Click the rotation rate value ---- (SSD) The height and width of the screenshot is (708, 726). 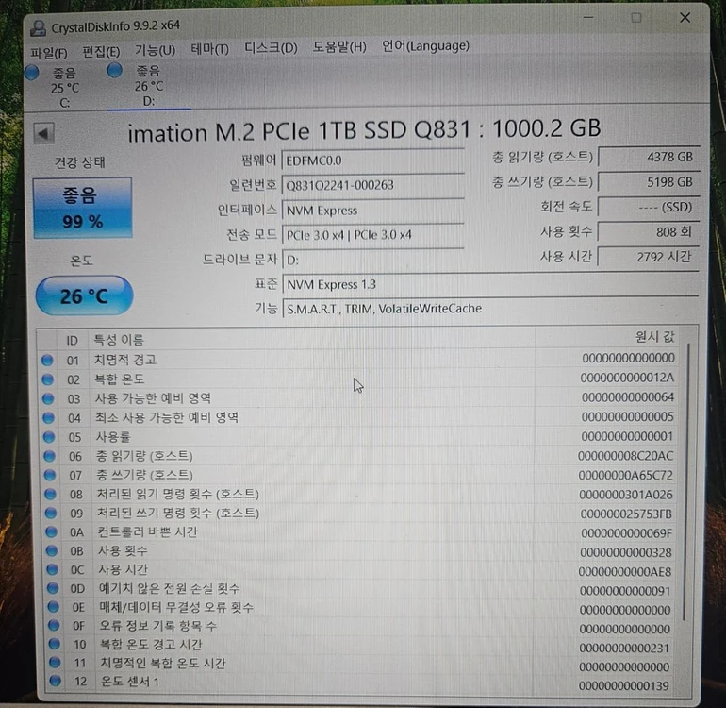(649, 207)
